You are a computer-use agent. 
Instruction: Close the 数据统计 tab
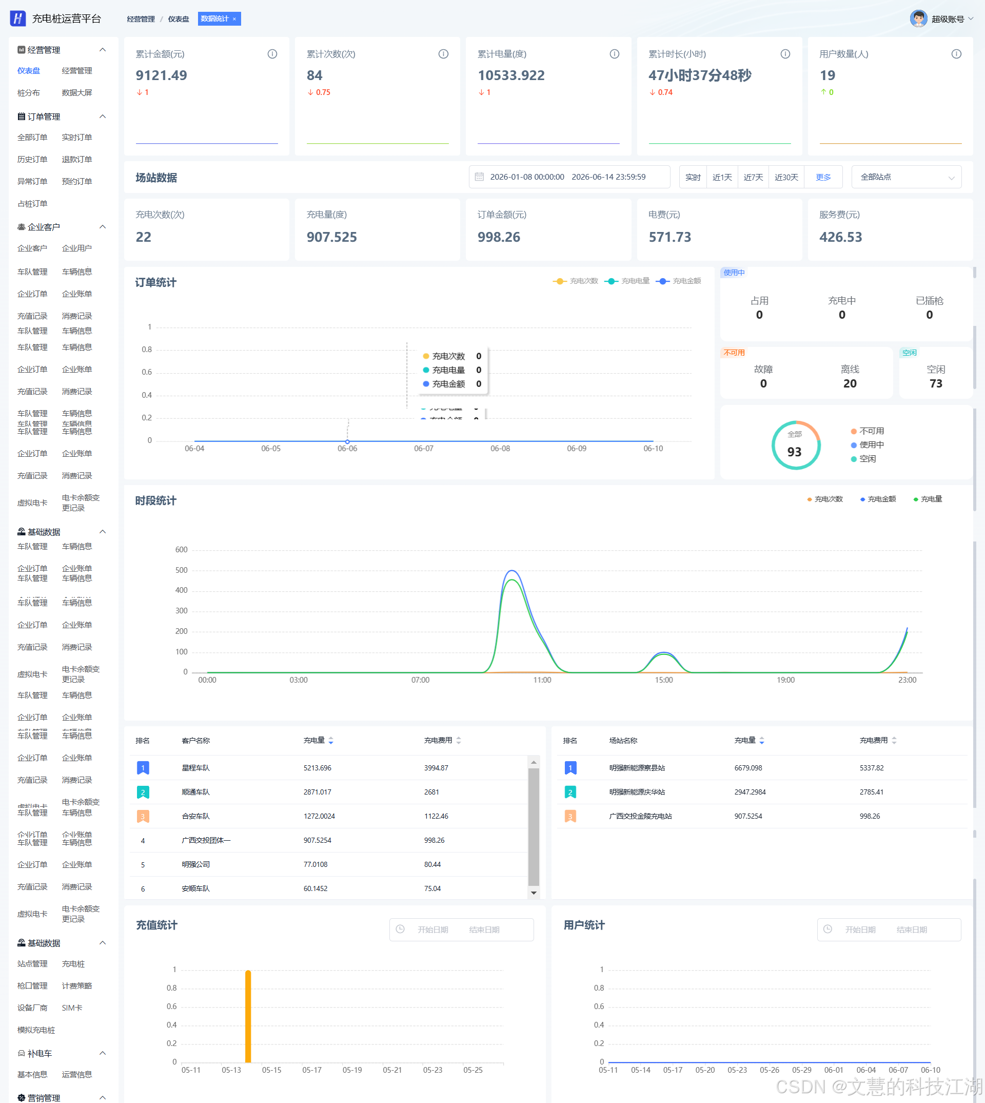tap(234, 19)
